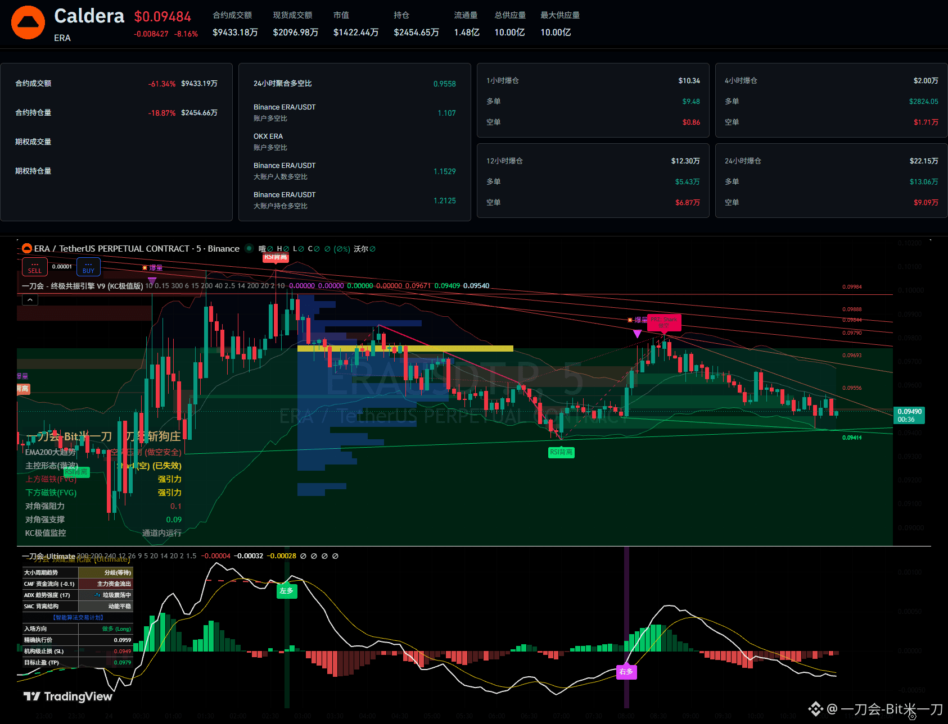Click the -8.16% change value
948x724 pixels.
186,34
